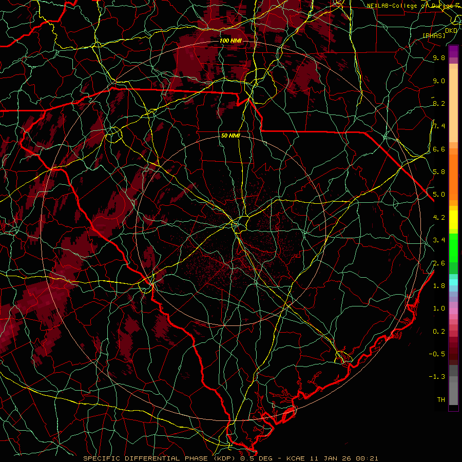Image resolution: width=462 pixels, height=462 pixels.
Task: Click the peach segment of the color bar
Action: 453,106
